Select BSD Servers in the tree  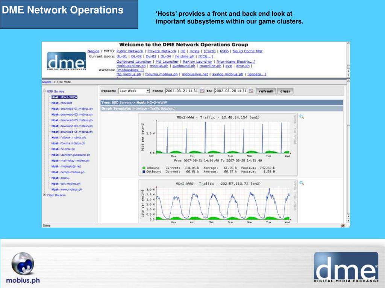(x=56, y=91)
